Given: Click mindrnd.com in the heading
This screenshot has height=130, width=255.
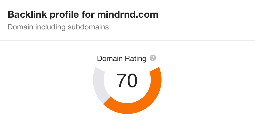Looking at the screenshot, I should click(x=127, y=15).
